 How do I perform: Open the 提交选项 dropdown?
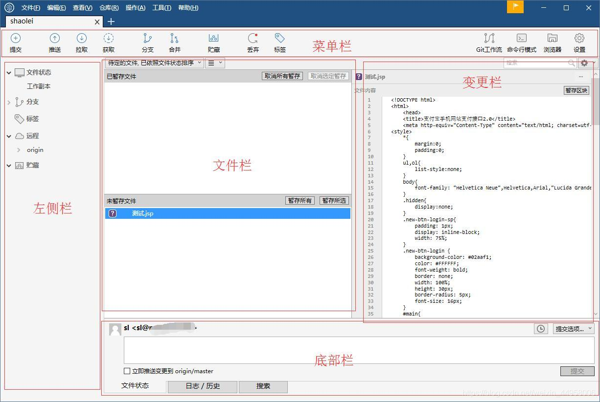(x=574, y=329)
